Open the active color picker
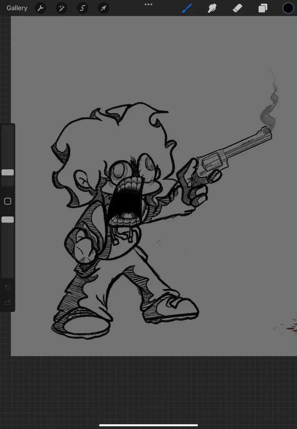297x429 pixels. coord(288,8)
